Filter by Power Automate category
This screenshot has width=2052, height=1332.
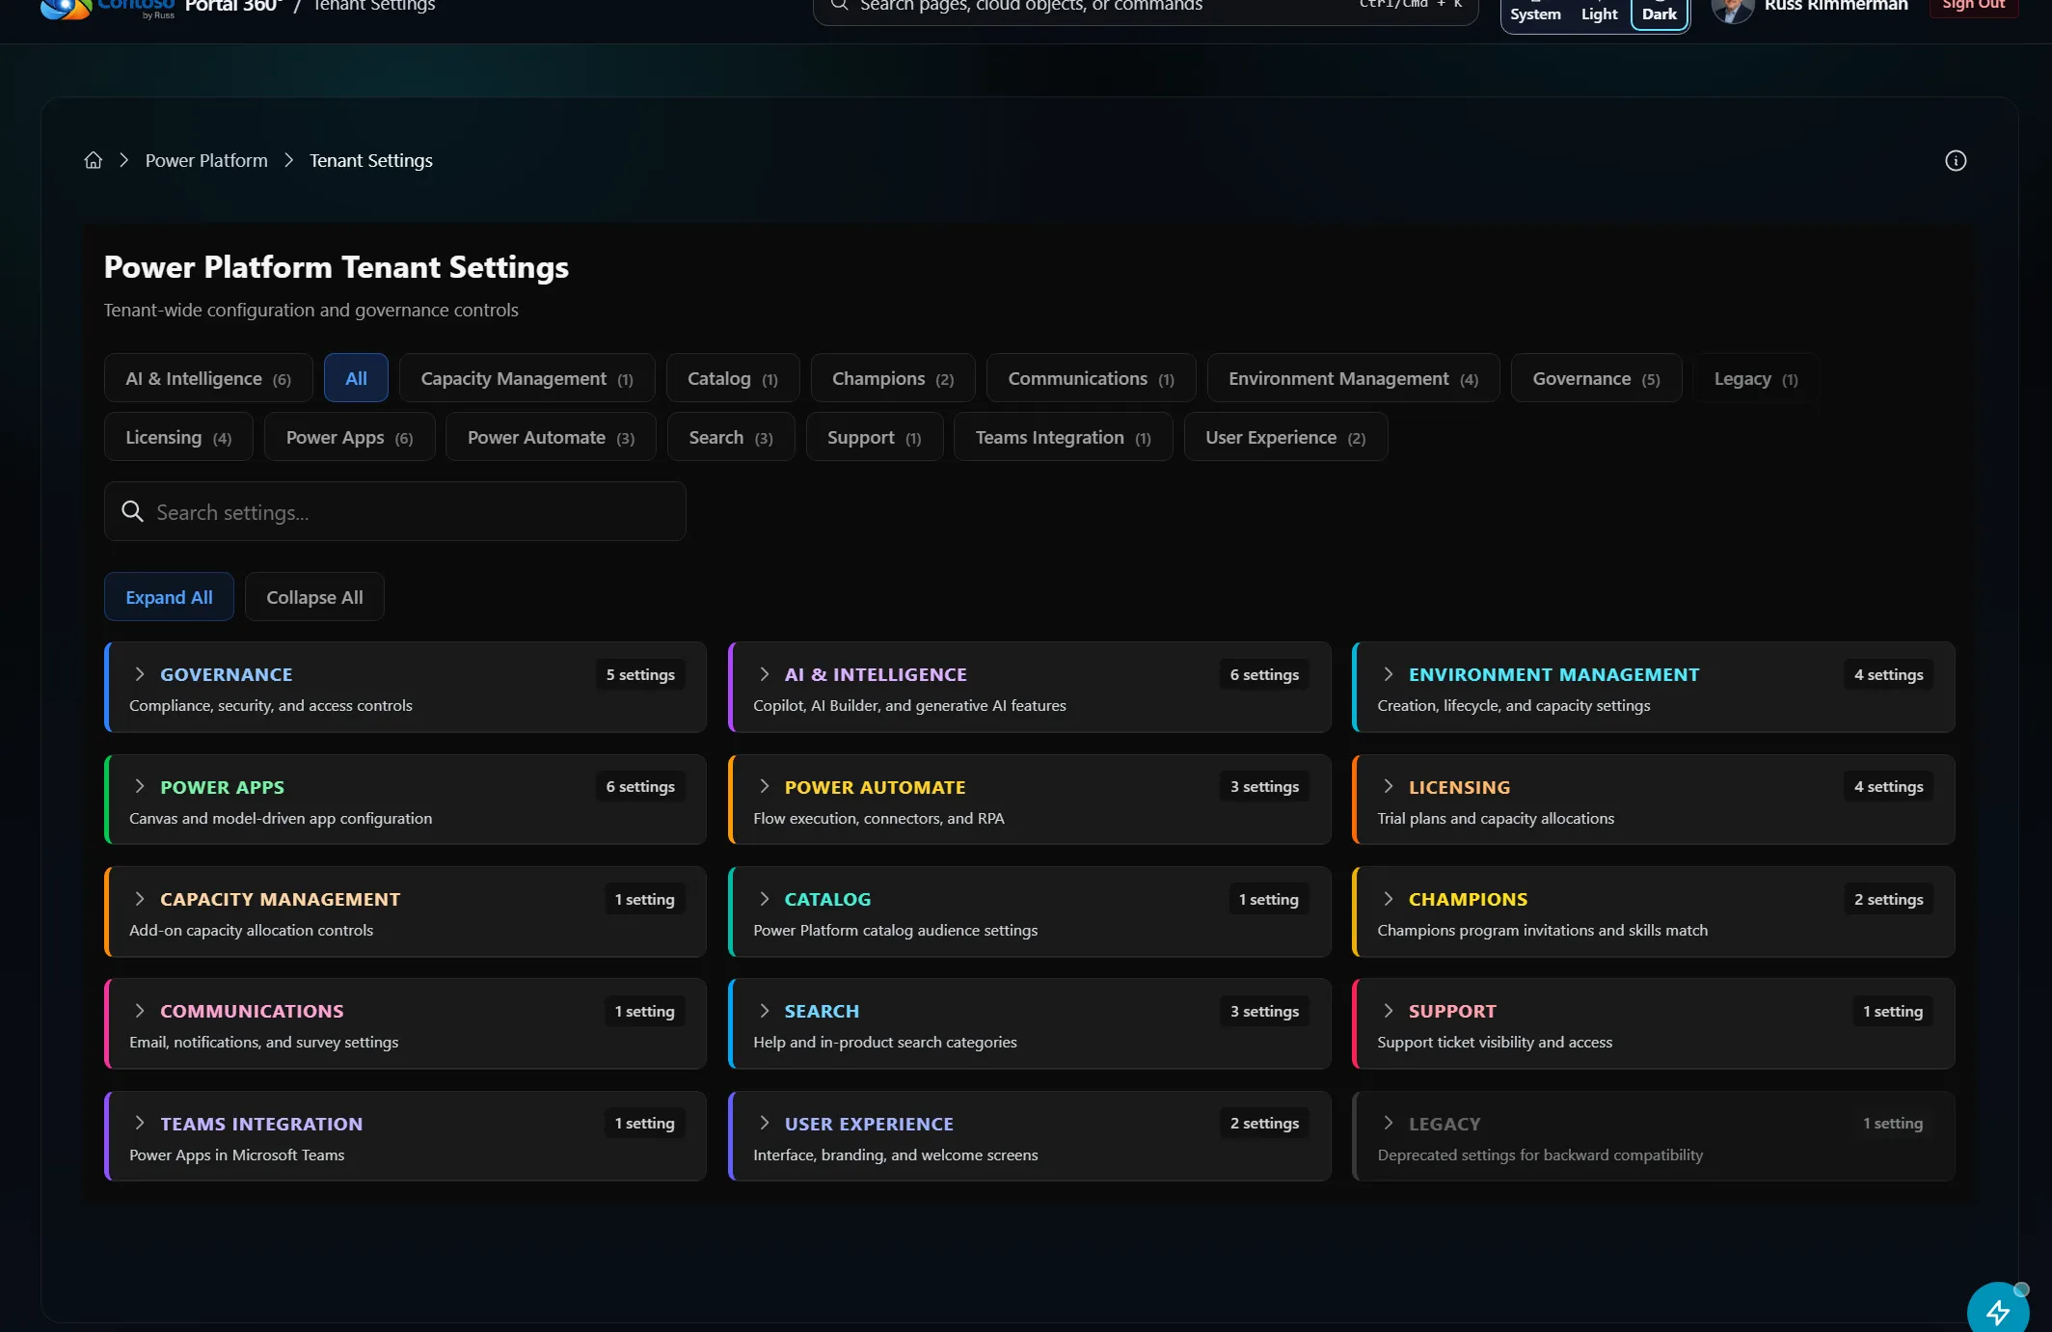pyautogui.click(x=551, y=437)
